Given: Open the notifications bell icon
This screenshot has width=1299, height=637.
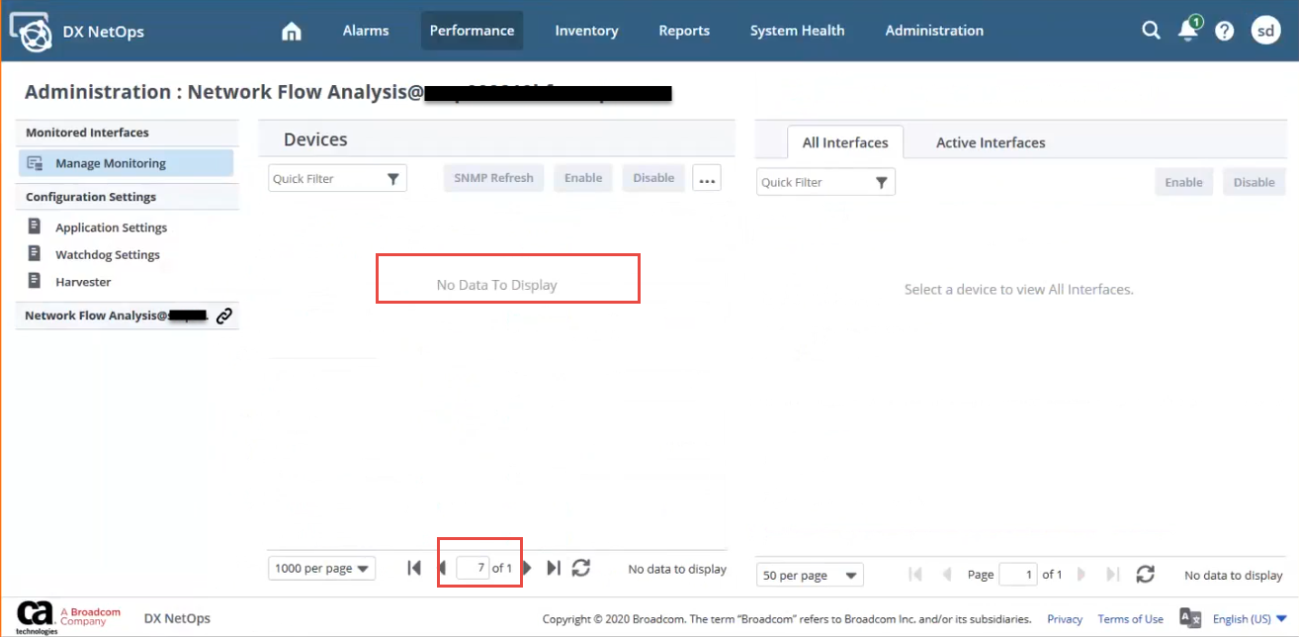Looking at the screenshot, I should coord(1188,31).
